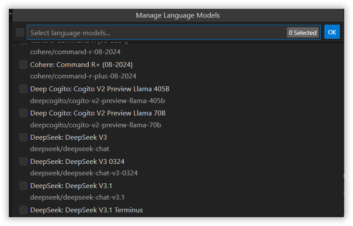353x226 pixels.
Task: Enable DeepSeek: DeepSeek V3 0324 checkbox
Action: (x=23, y=161)
